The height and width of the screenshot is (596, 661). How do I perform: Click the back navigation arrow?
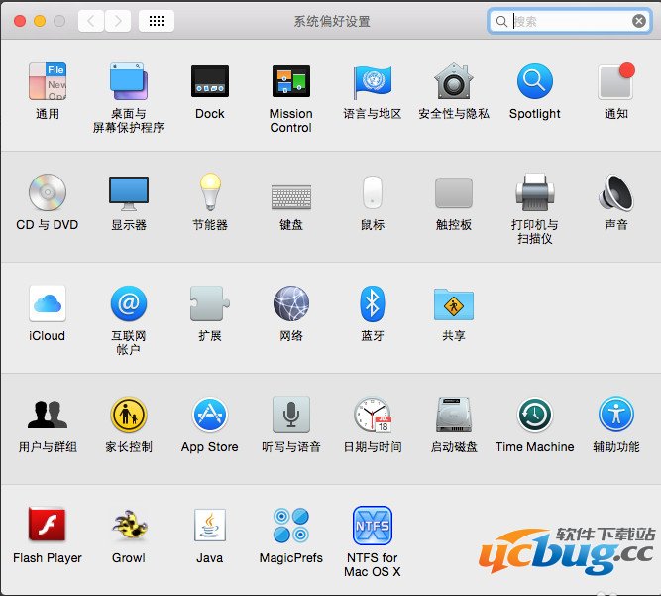91,21
